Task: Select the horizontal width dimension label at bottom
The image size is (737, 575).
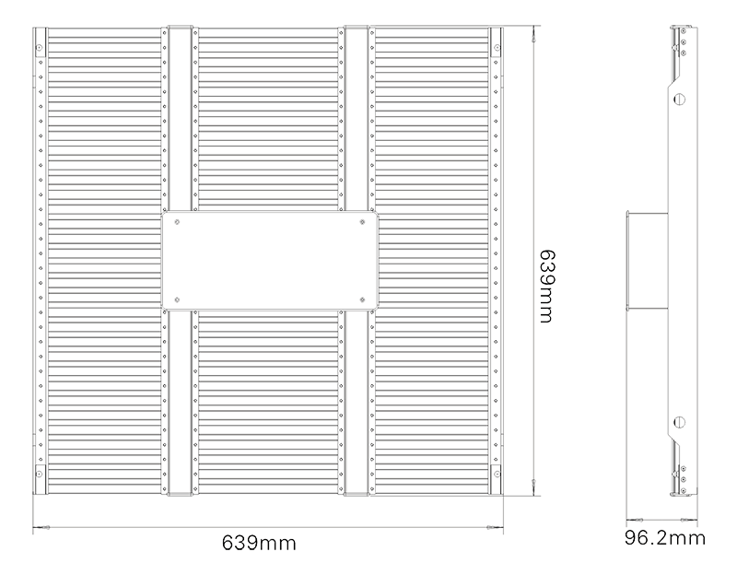Action: (x=257, y=541)
